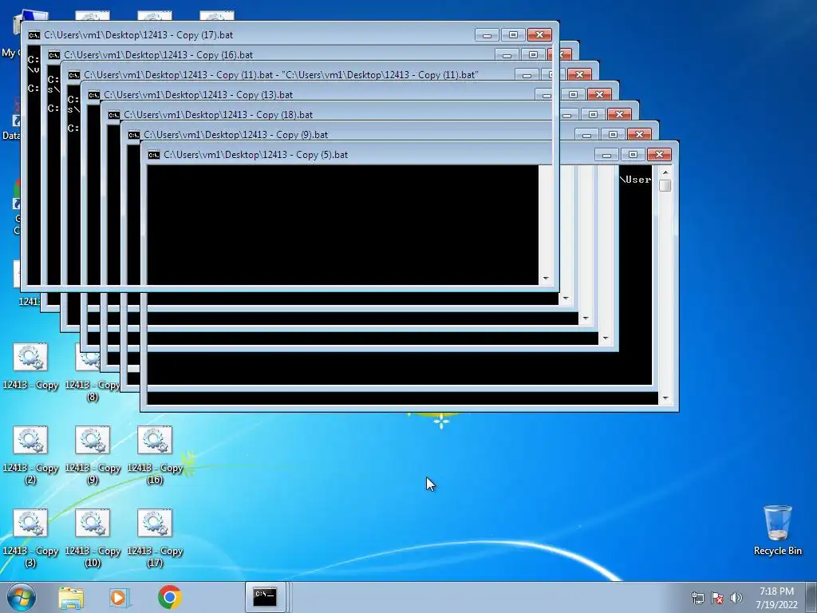This screenshot has height=613, width=817.
Task: Select the 12413 - Copy (10) desktop file
Action: (x=93, y=538)
